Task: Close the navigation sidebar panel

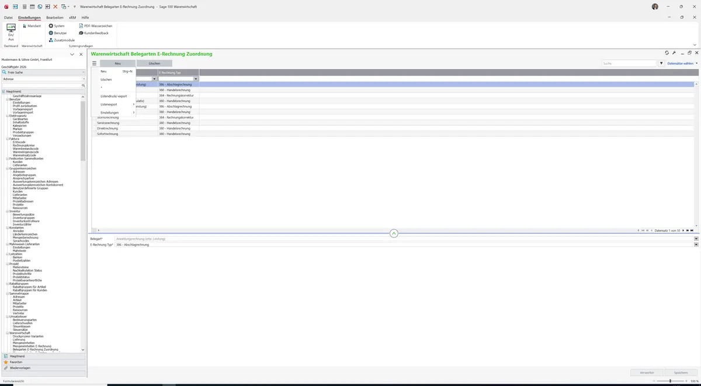Action: [81, 54]
